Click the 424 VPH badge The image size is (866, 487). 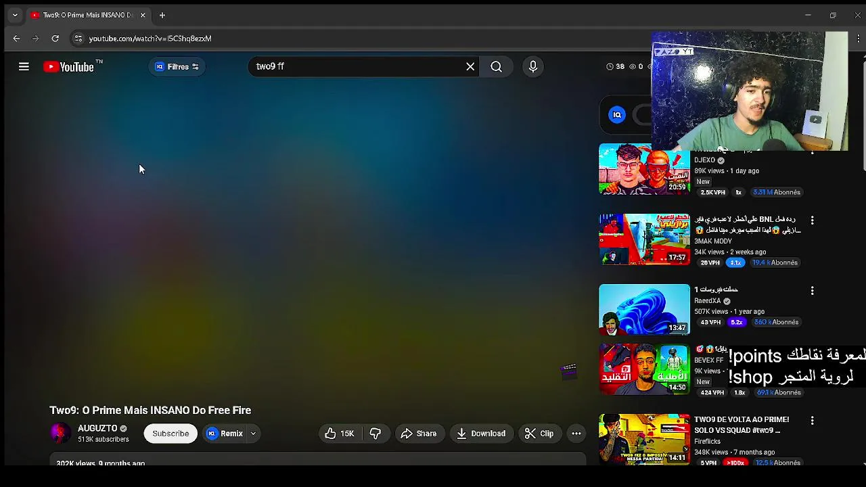point(712,392)
